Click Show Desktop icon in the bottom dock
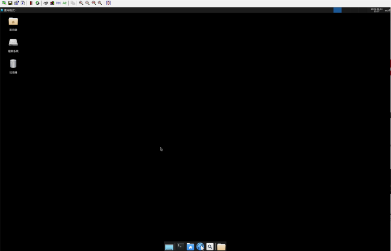The image size is (391, 251). tap(169, 246)
